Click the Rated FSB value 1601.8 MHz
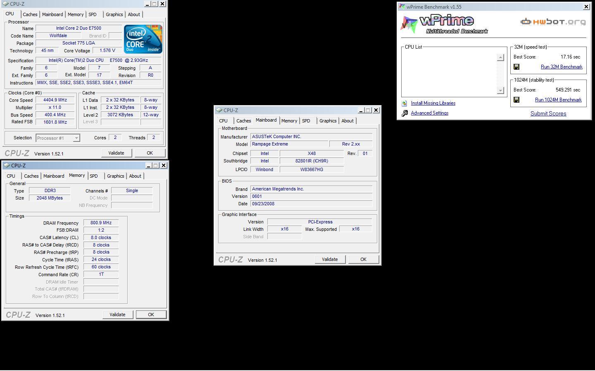This screenshot has height=371, width=595. tap(55, 122)
